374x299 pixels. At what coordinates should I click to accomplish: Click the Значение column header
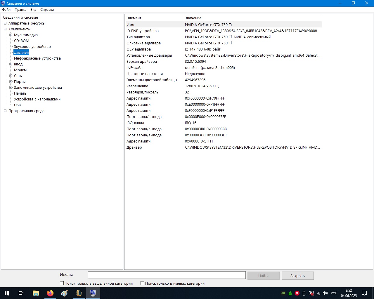[252, 18]
